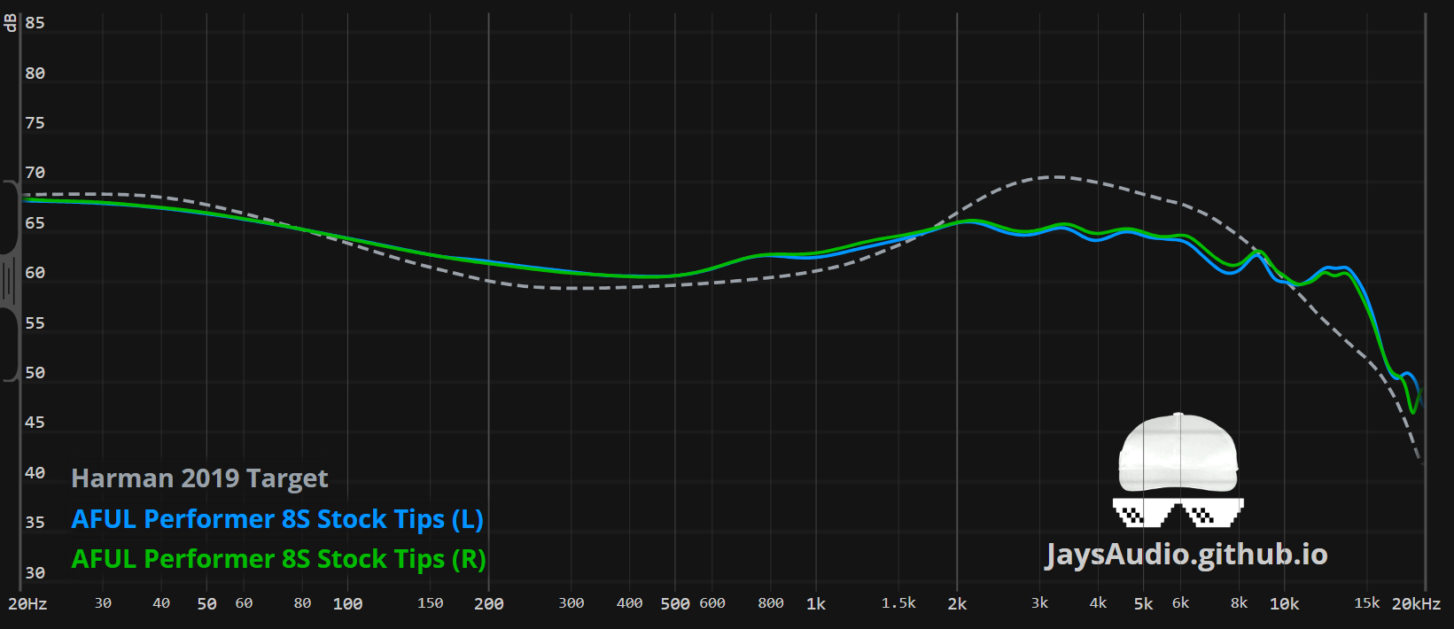Select AFUL Performer 8S Stock Tips (L) label
Image resolution: width=1454 pixels, height=629 pixels.
(x=277, y=519)
